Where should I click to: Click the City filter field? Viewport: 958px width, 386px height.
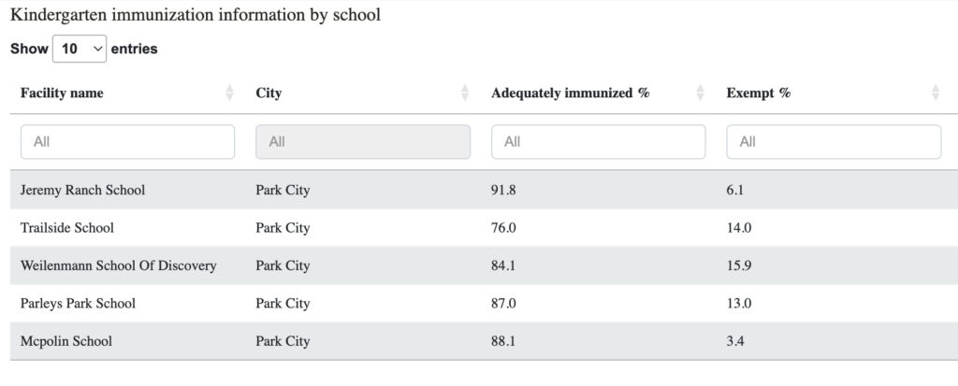pos(363,142)
